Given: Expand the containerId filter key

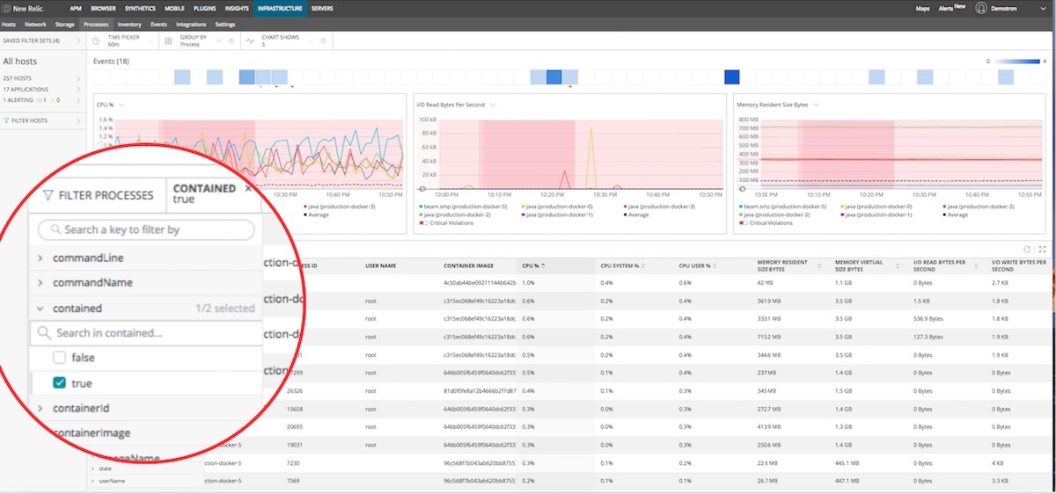Looking at the screenshot, I should coord(40,409).
